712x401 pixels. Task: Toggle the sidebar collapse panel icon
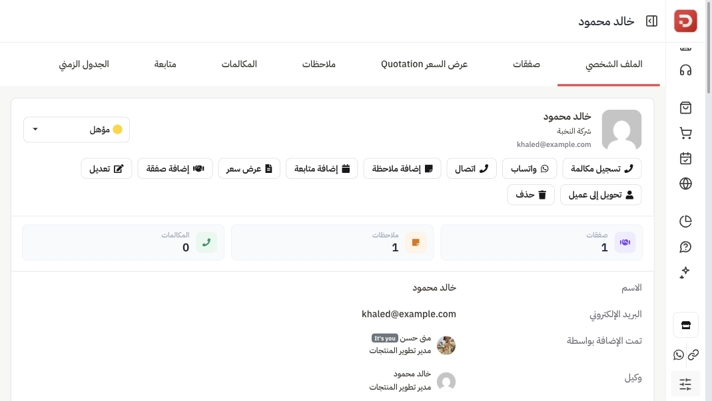651,21
